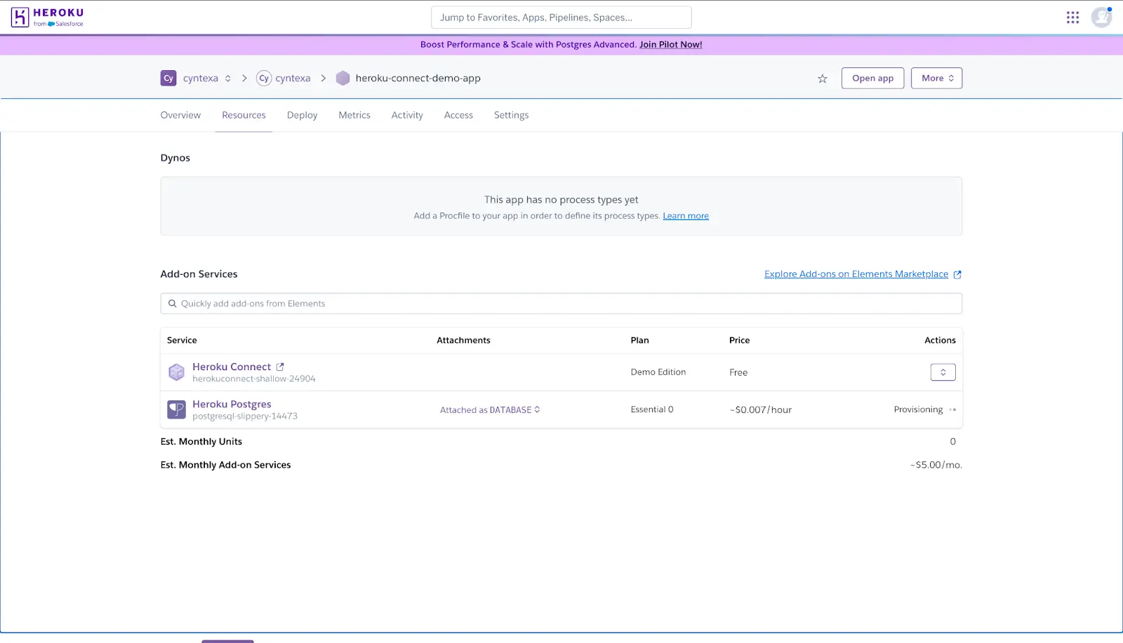Switch to the Settings tab

tap(510, 115)
